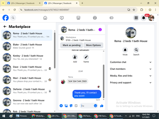Screen dimensions: 159x119
Task: Expand Chat members section
Action: [x=131, y=69]
